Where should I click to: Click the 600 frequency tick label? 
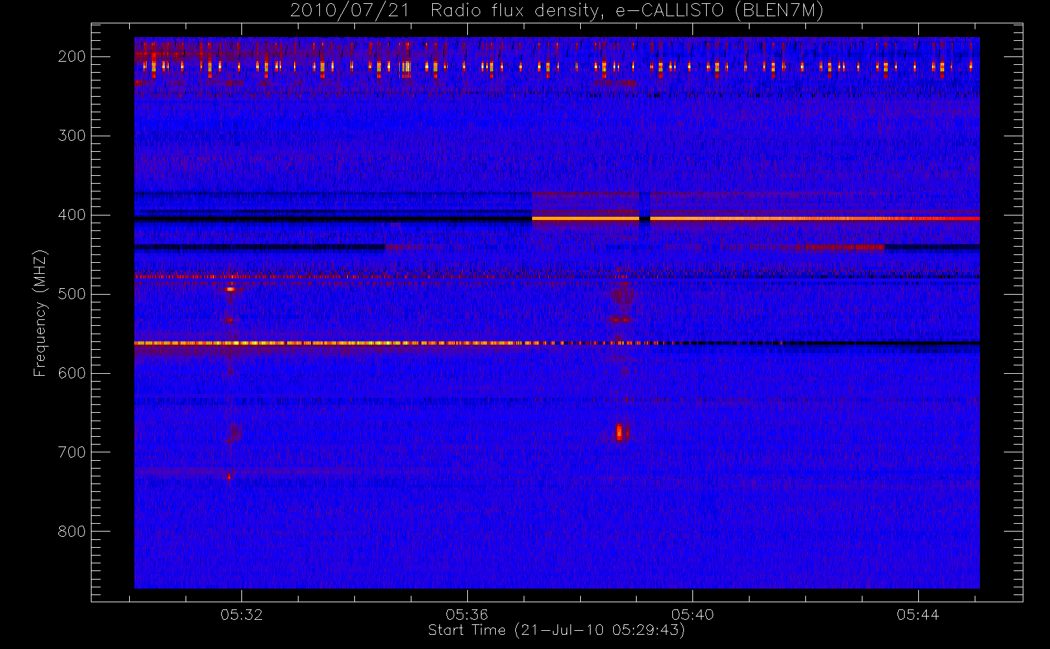(x=72, y=373)
